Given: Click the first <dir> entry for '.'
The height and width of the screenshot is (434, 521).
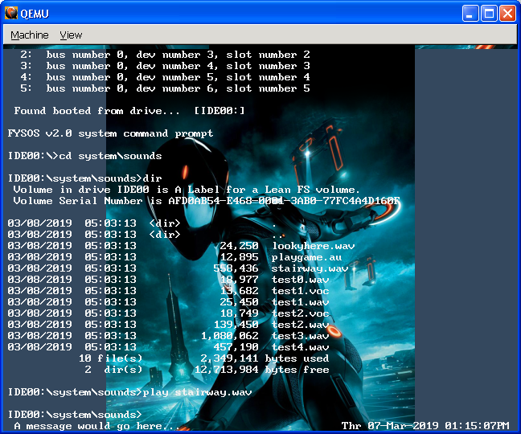Looking at the screenshot, I should (x=165, y=223).
